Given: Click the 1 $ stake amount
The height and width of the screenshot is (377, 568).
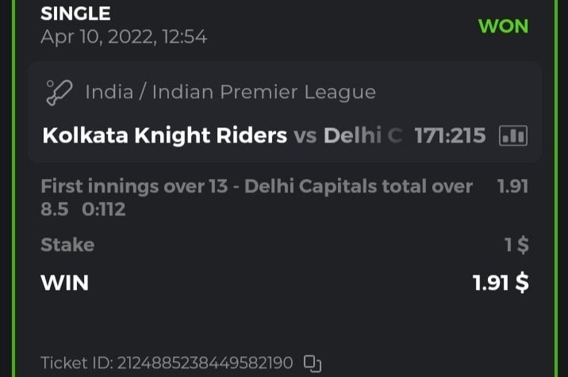Looking at the screenshot, I should [517, 245].
